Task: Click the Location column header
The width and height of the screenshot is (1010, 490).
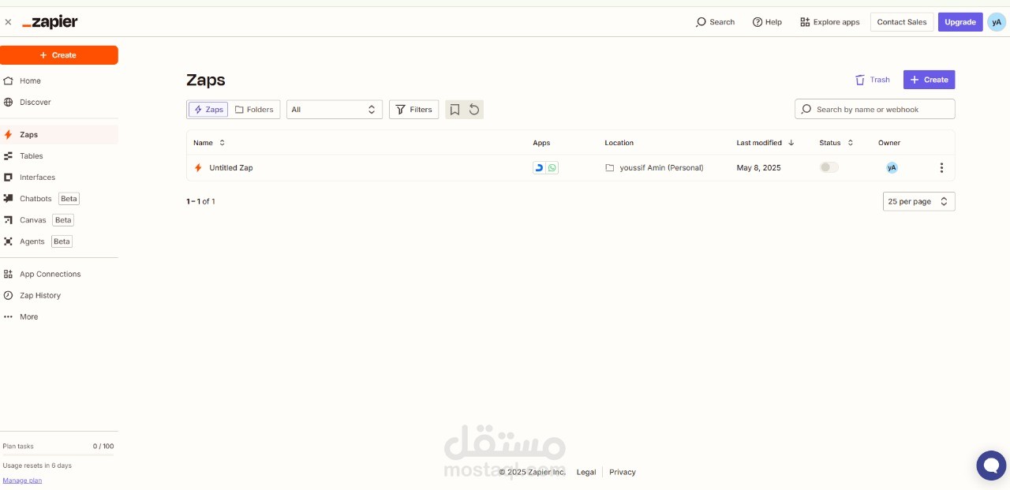Action: pos(619,143)
